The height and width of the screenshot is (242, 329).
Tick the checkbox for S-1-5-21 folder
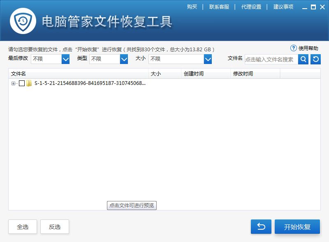[22, 83]
